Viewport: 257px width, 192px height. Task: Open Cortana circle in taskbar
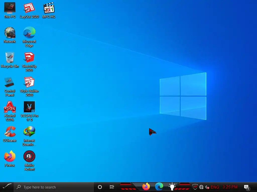click(x=100, y=187)
